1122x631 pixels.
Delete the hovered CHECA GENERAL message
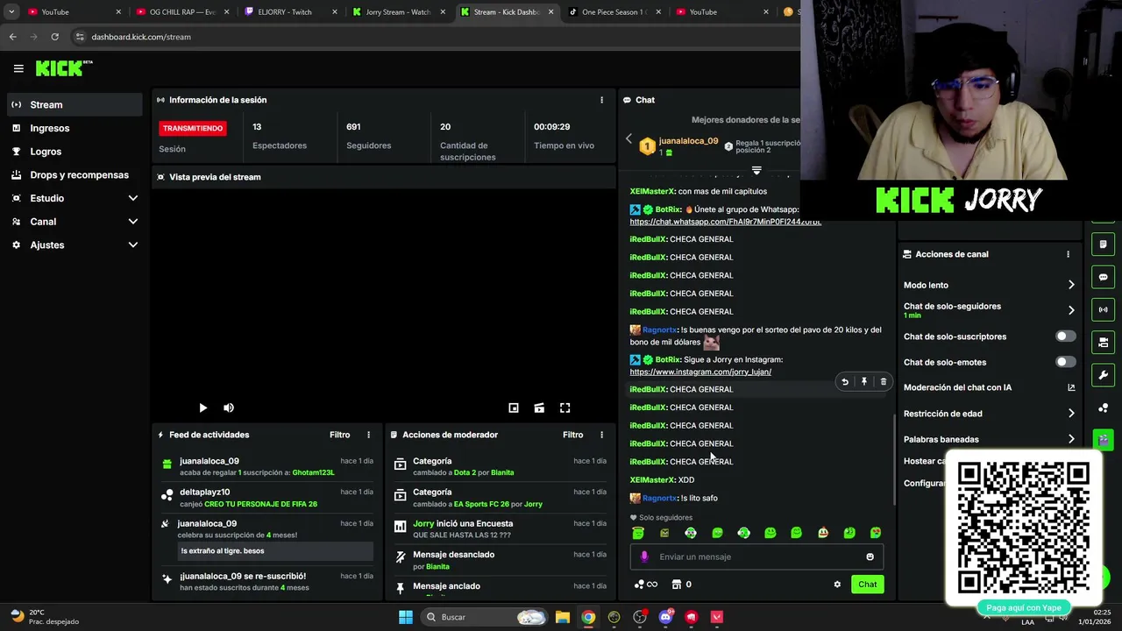(884, 382)
